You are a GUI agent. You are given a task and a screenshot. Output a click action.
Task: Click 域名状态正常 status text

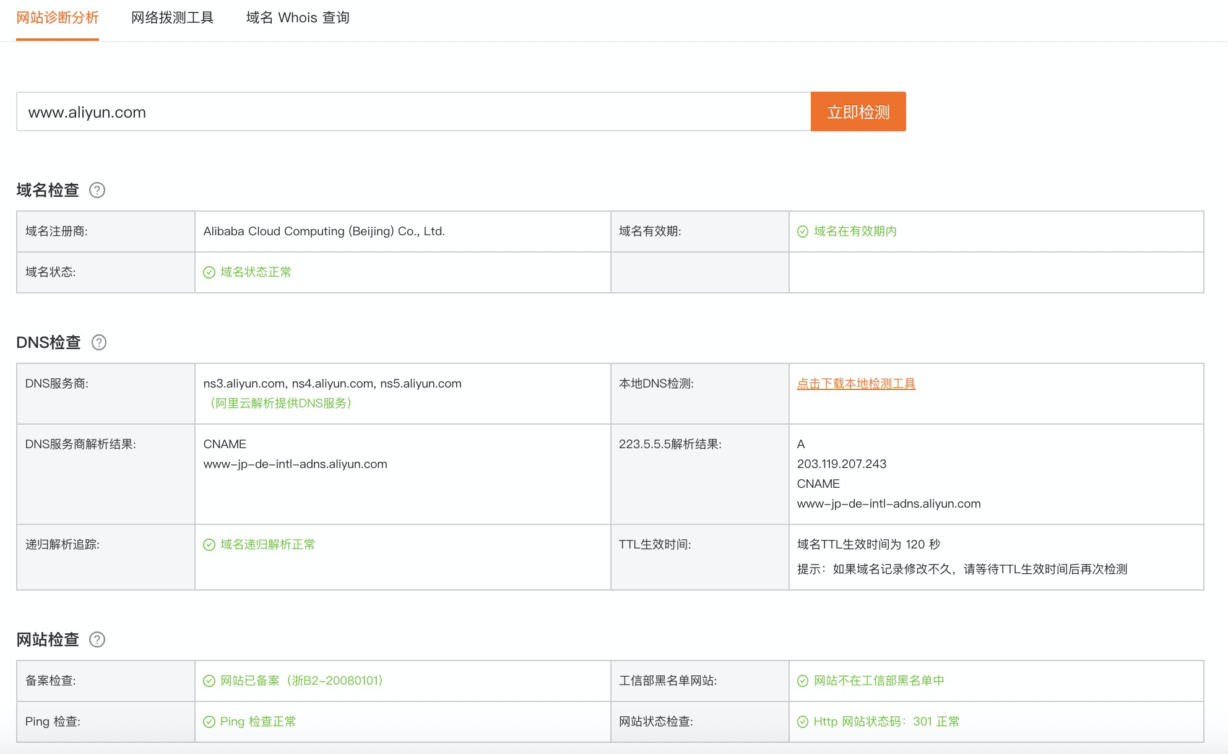click(256, 272)
